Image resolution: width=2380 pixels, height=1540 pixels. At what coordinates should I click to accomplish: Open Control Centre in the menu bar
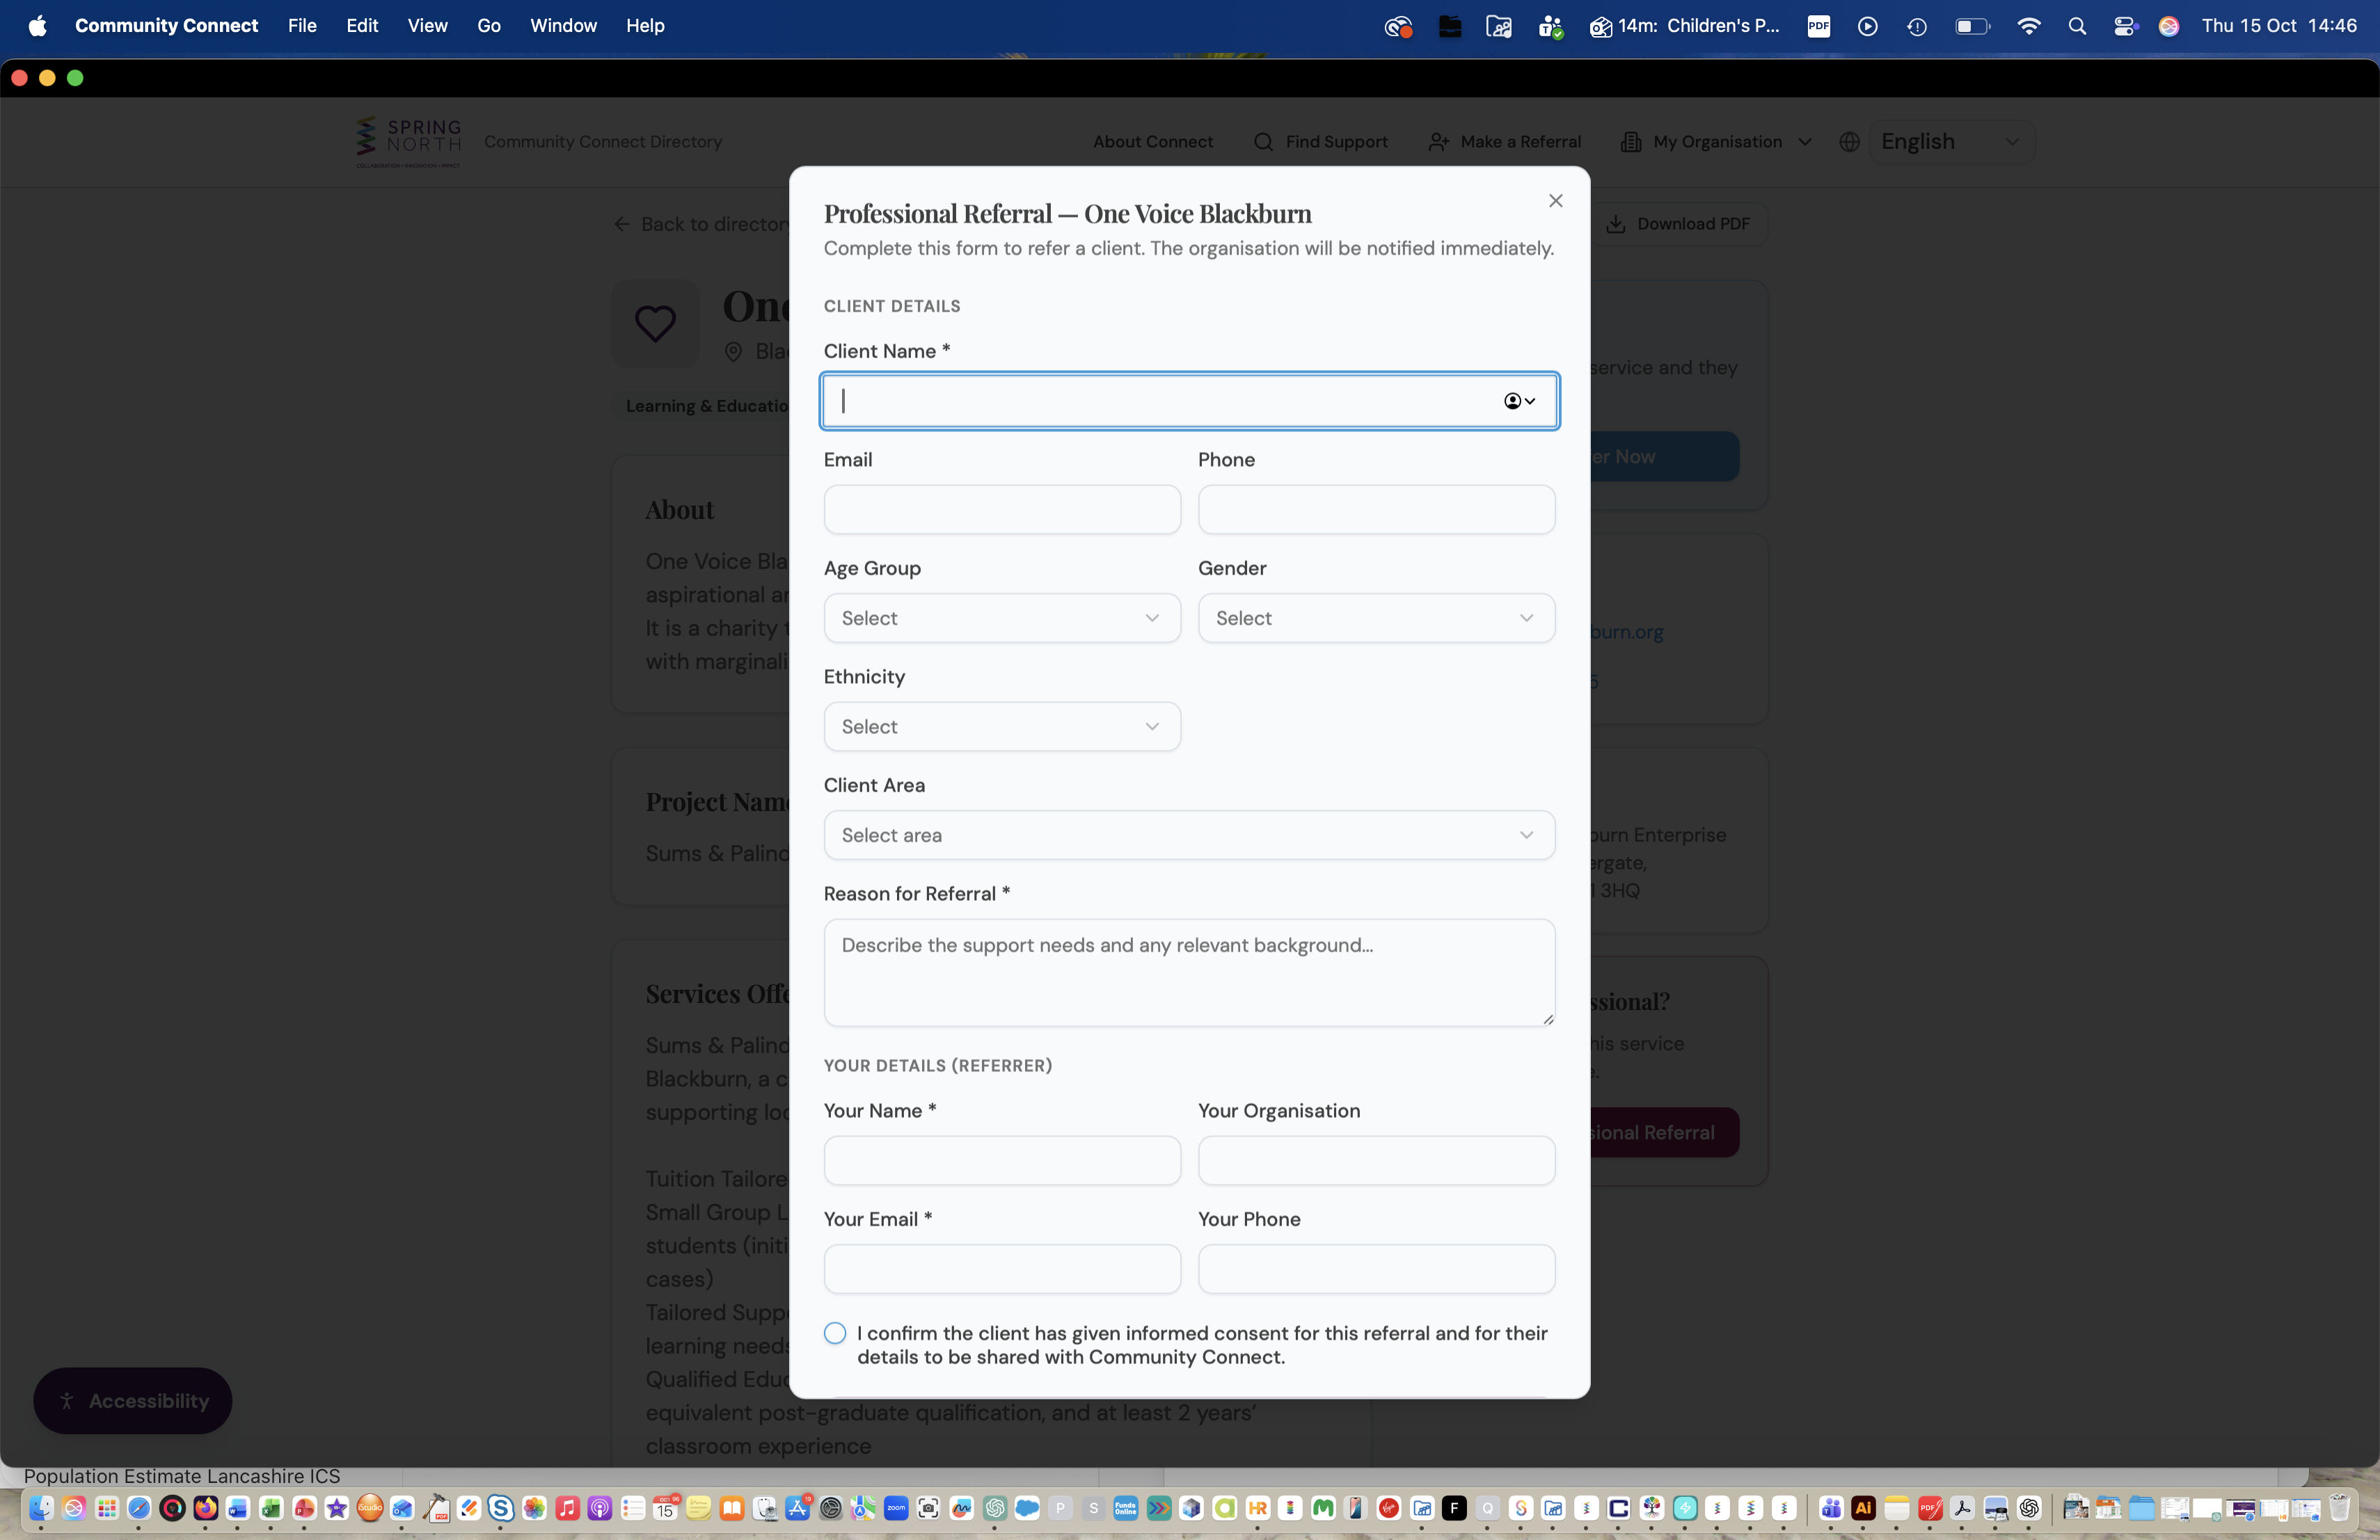point(2124,26)
